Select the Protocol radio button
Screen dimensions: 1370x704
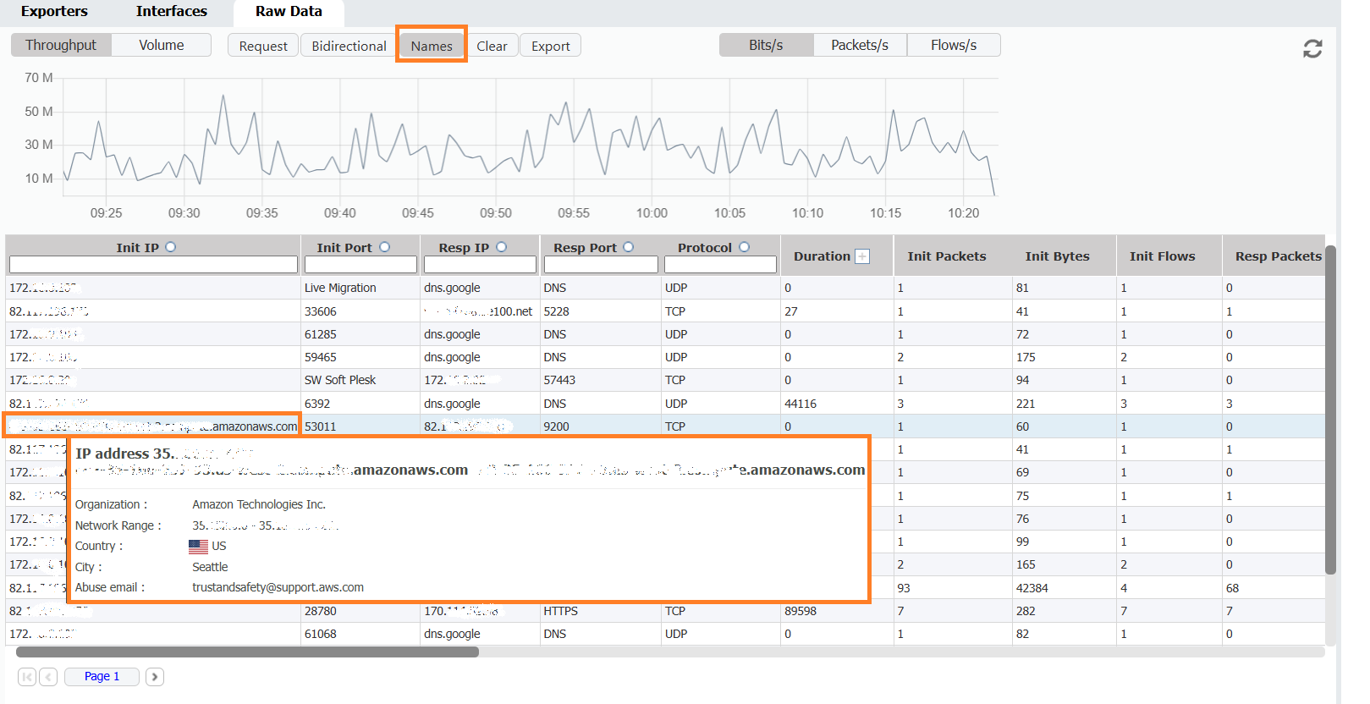coord(745,247)
